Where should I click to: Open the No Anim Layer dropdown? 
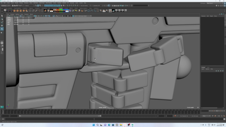[x=195, y=116]
